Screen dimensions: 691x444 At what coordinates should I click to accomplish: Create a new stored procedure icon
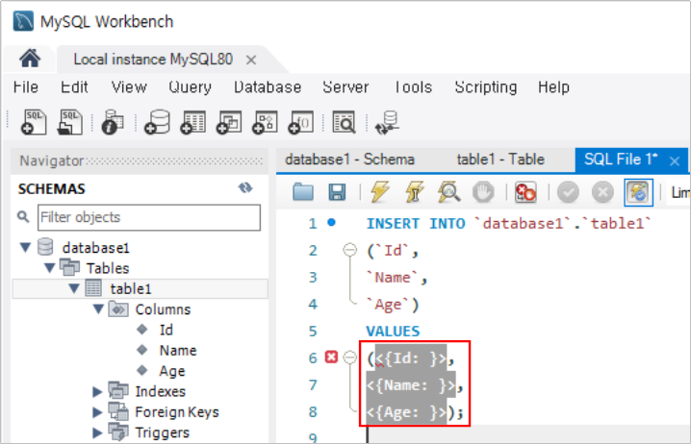[x=265, y=122]
